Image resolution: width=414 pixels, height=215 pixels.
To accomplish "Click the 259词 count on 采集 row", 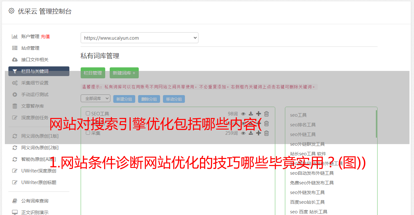I will point(231,133).
